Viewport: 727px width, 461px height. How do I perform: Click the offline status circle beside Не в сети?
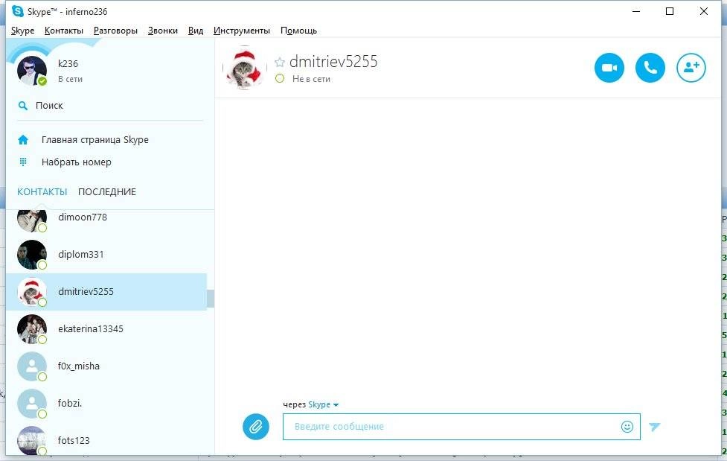tap(280, 78)
